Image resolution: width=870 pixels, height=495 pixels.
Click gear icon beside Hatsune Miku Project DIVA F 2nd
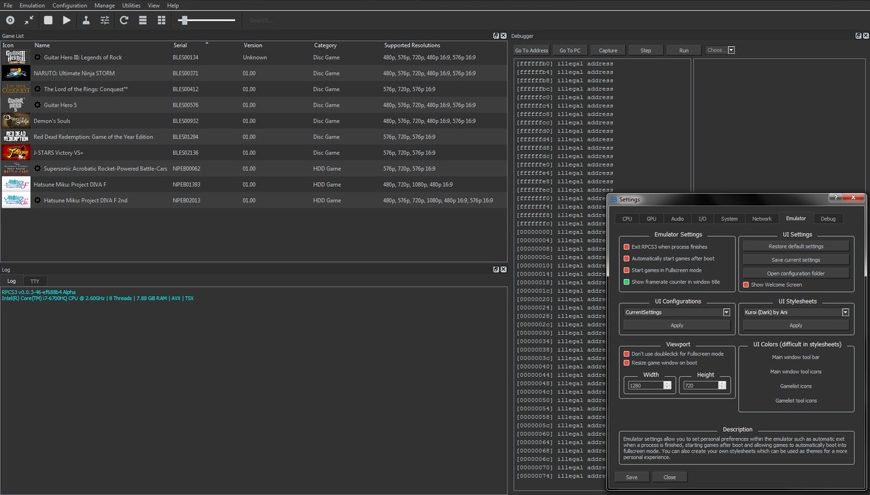coord(37,200)
